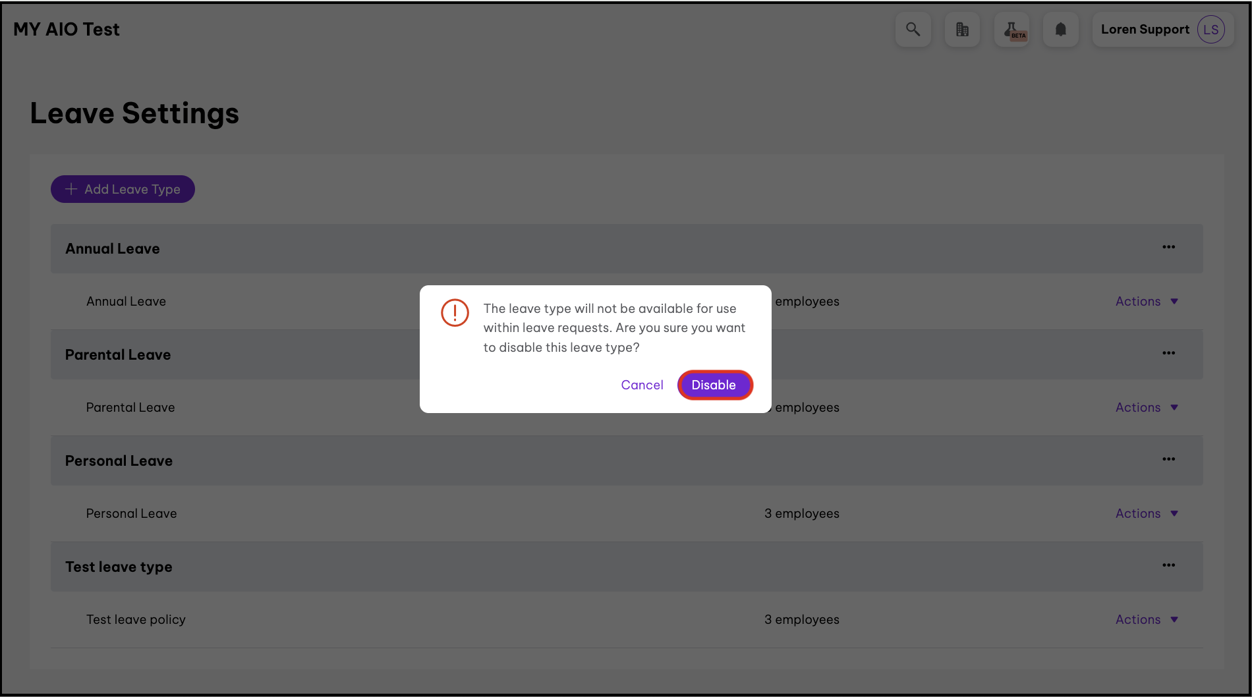Viewport: 1252px width, 697px height.
Task: Expand Actions dropdown for Parental Leave policy
Action: (1146, 407)
